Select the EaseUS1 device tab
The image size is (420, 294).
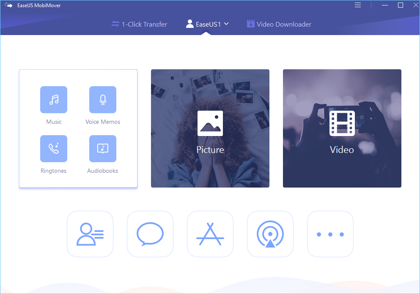point(203,24)
